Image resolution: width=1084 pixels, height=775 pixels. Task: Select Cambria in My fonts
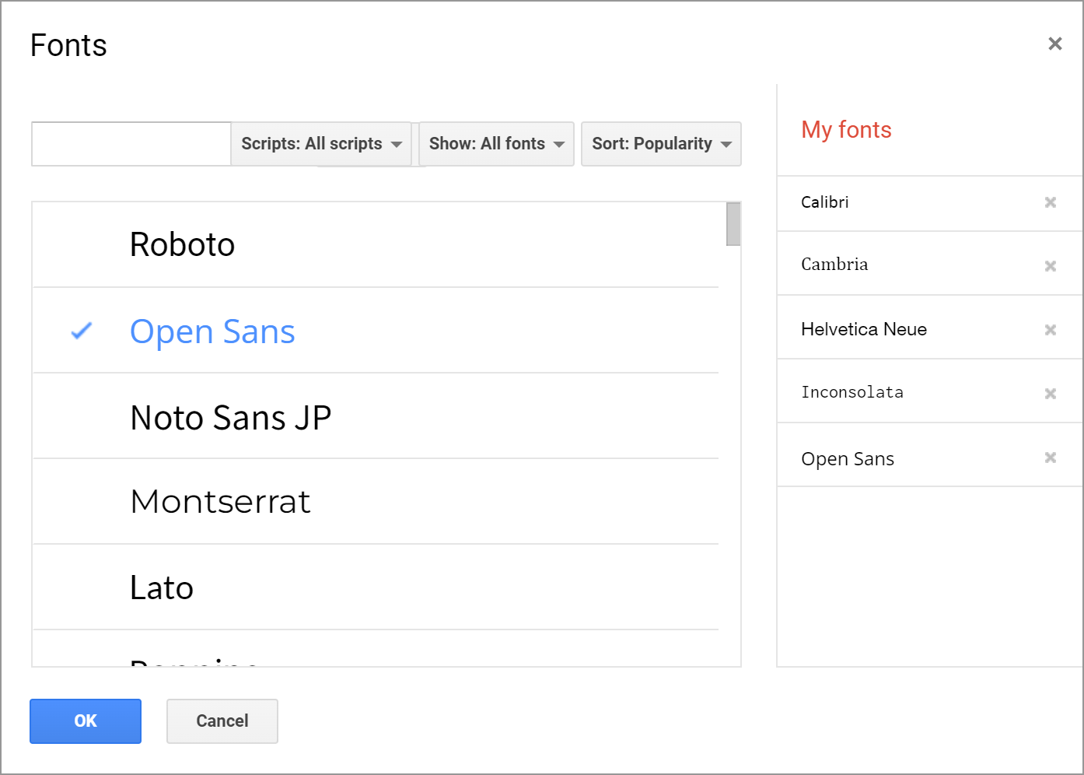tap(930, 264)
